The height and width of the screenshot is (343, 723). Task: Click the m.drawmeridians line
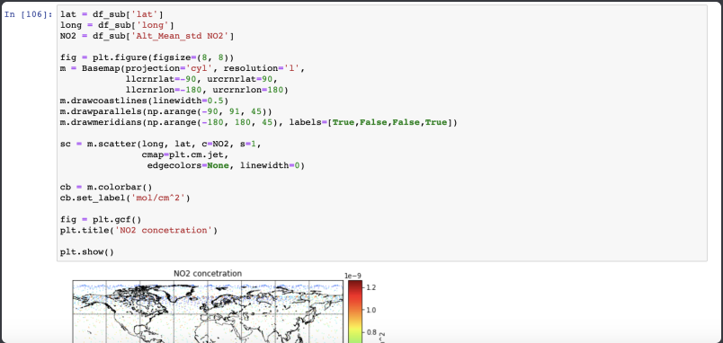[x=259, y=122]
